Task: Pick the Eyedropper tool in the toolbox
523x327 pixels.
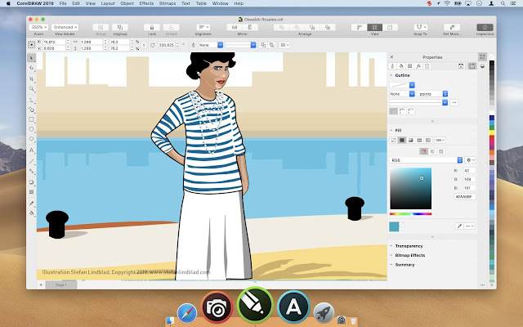Action: [x=32, y=202]
